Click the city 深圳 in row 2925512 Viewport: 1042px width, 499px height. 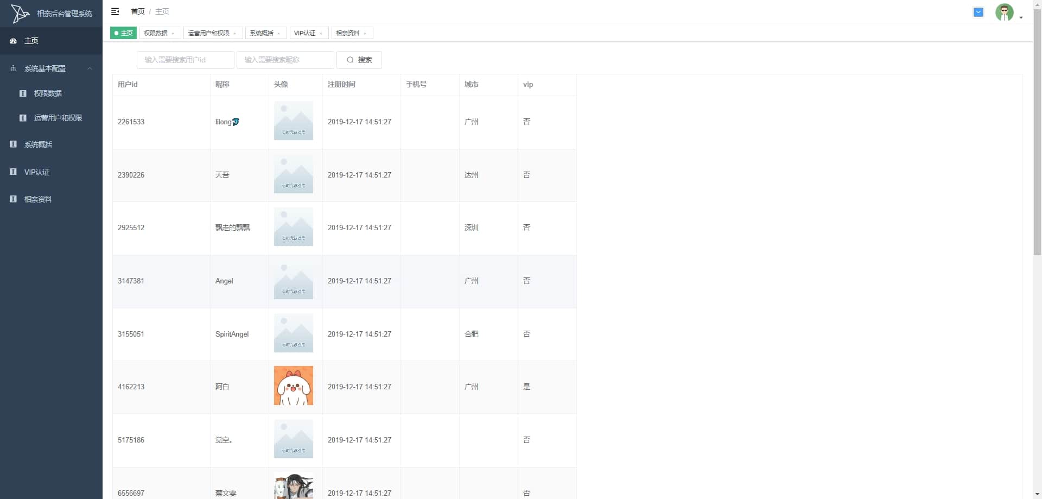[472, 228]
